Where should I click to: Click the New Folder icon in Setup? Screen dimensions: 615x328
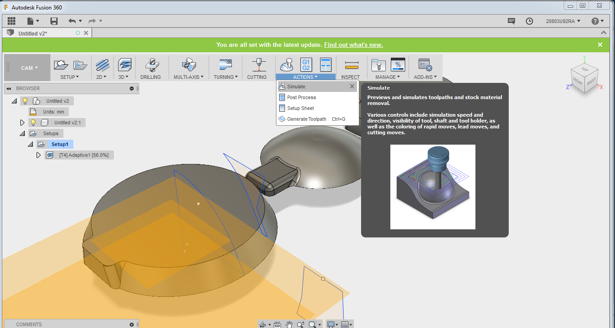coord(80,65)
